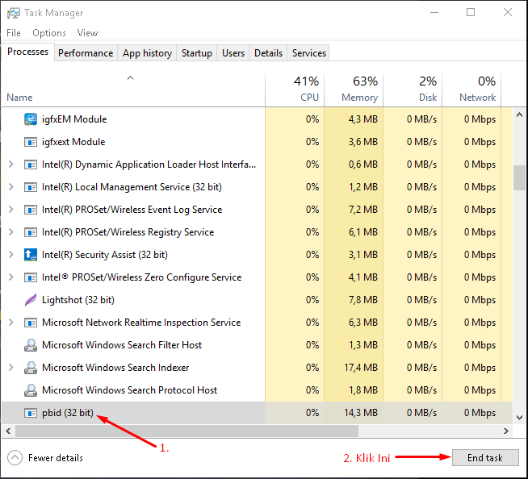Viewport: 528px width, 479px height.
Task: Maximize the Task Manager window
Action: click(x=471, y=13)
